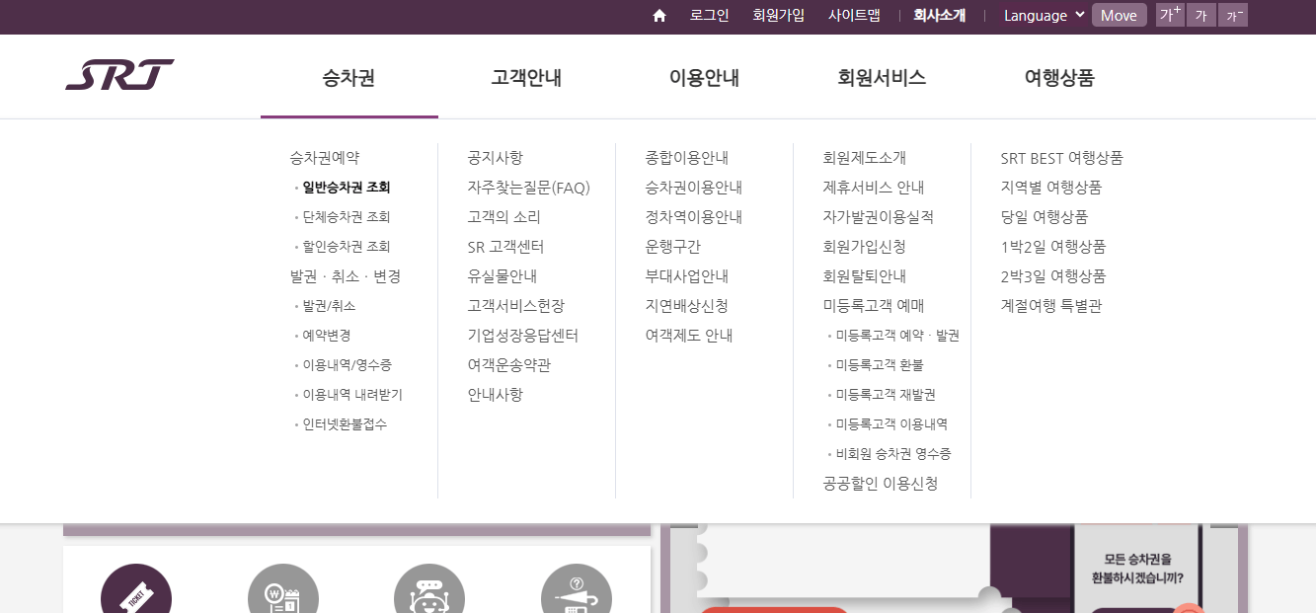
Task: Click the home icon in the top bar
Action: (658, 15)
